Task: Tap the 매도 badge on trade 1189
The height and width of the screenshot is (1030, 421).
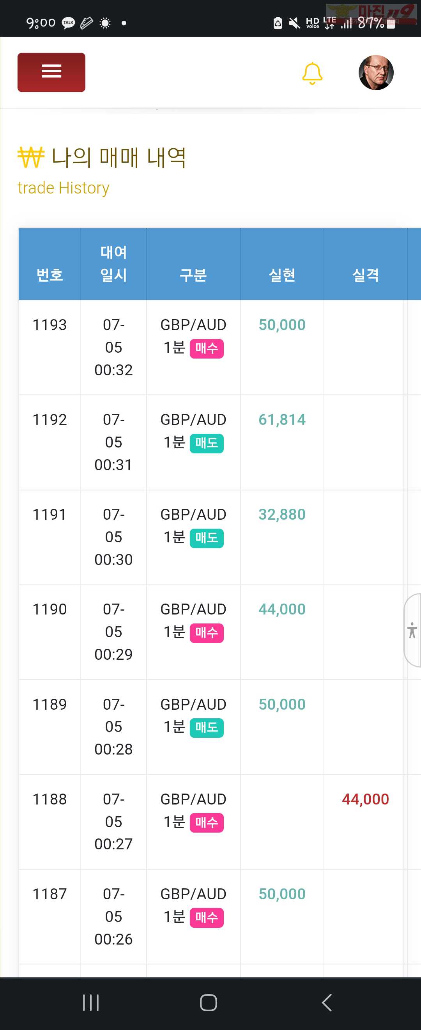Action: pyautogui.click(x=207, y=728)
